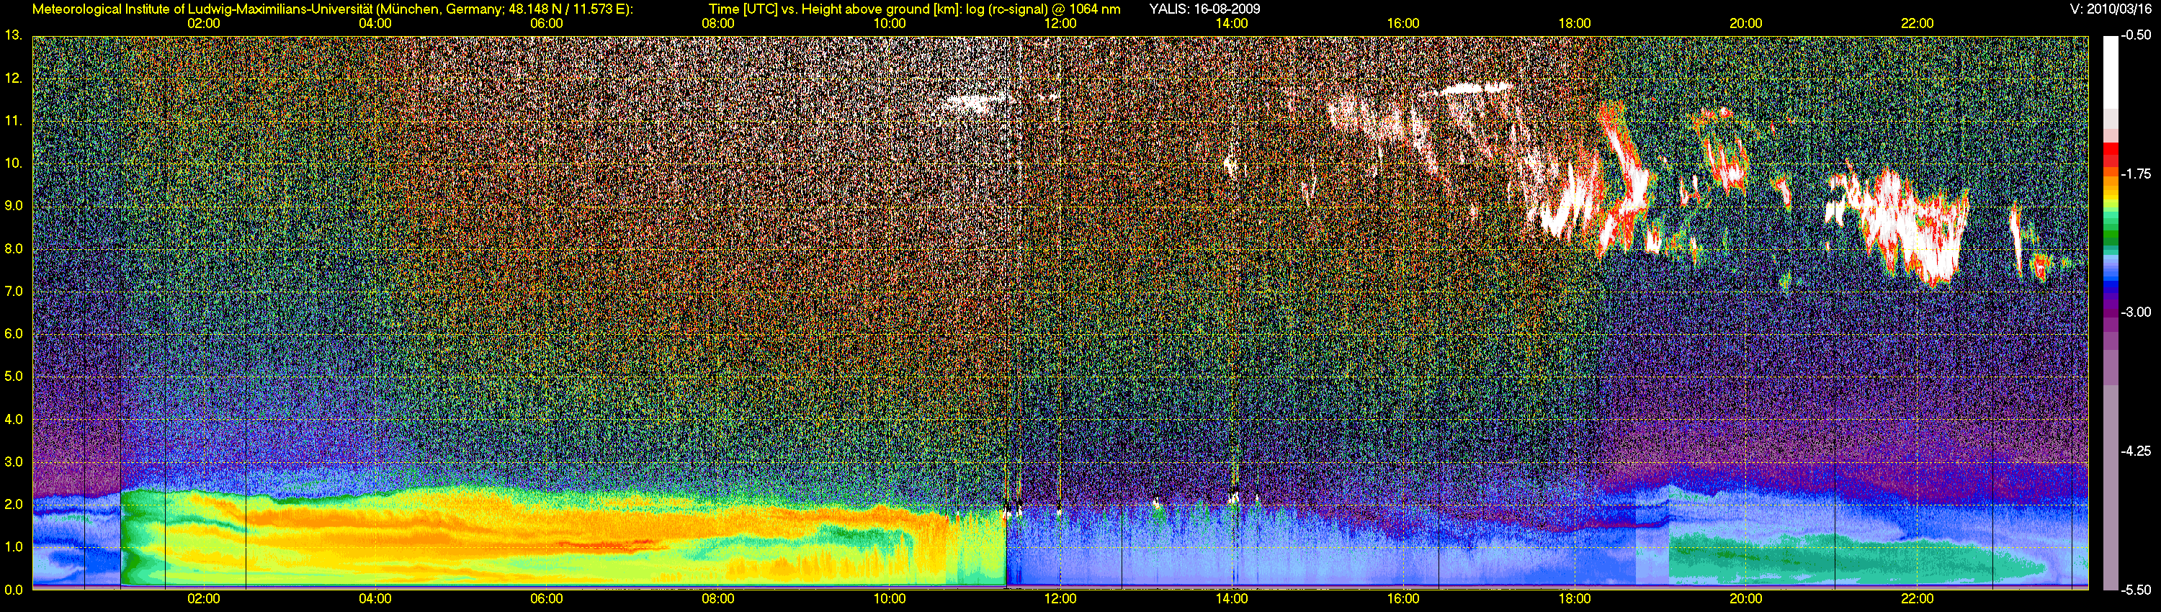Click the 22:00 label on the bottom axis
Screen dimensions: 2161x612
pyautogui.click(x=1918, y=598)
